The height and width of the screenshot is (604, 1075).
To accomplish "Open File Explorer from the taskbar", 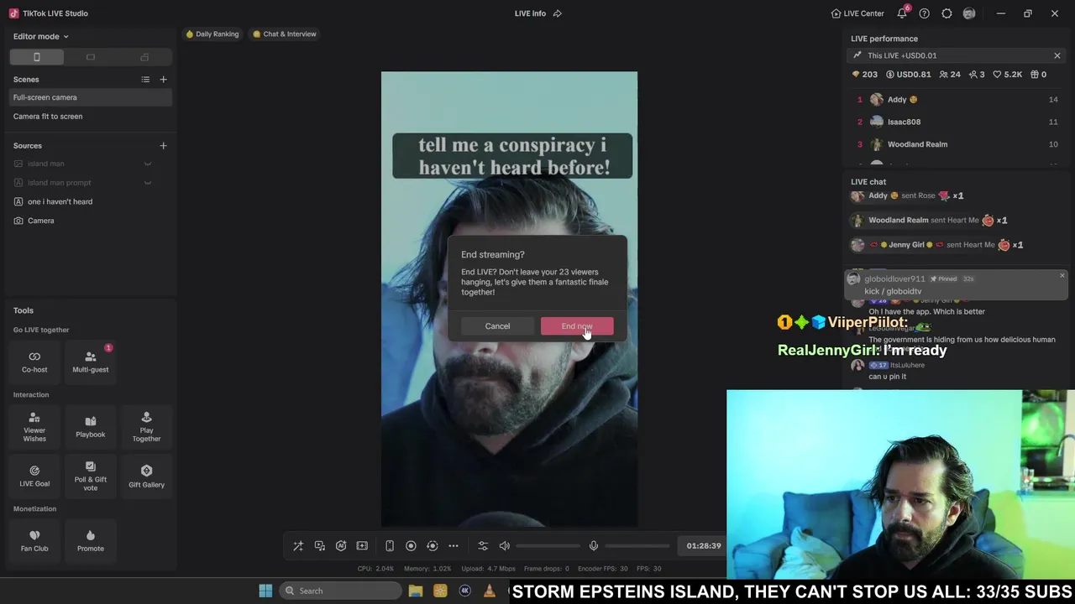I will point(415,591).
